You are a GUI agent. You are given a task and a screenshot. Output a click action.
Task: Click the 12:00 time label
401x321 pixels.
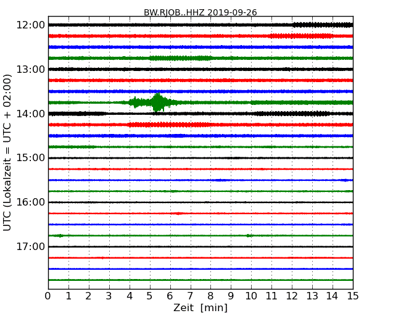(x=31, y=25)
